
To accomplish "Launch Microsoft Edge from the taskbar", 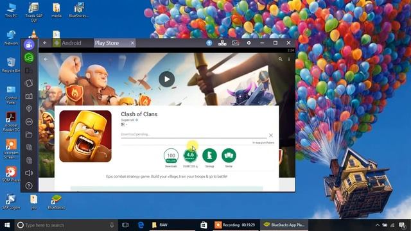I will tap(141, 225).
